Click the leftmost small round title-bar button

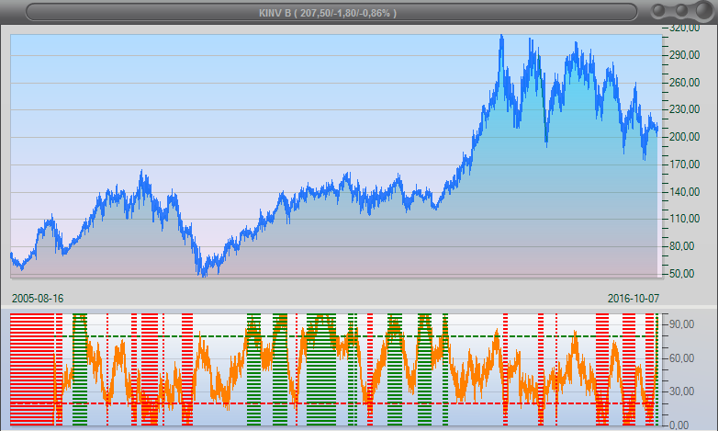click(x=658, y=11)
